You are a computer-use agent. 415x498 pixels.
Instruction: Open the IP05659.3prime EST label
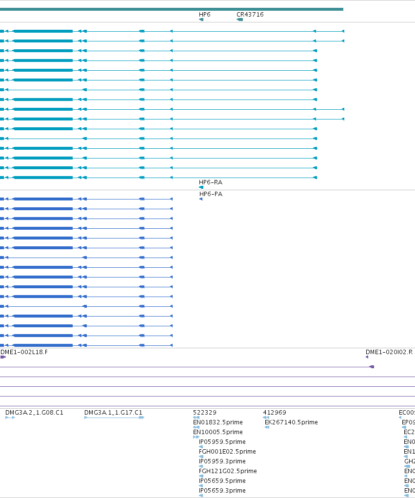tap(222, 491)
